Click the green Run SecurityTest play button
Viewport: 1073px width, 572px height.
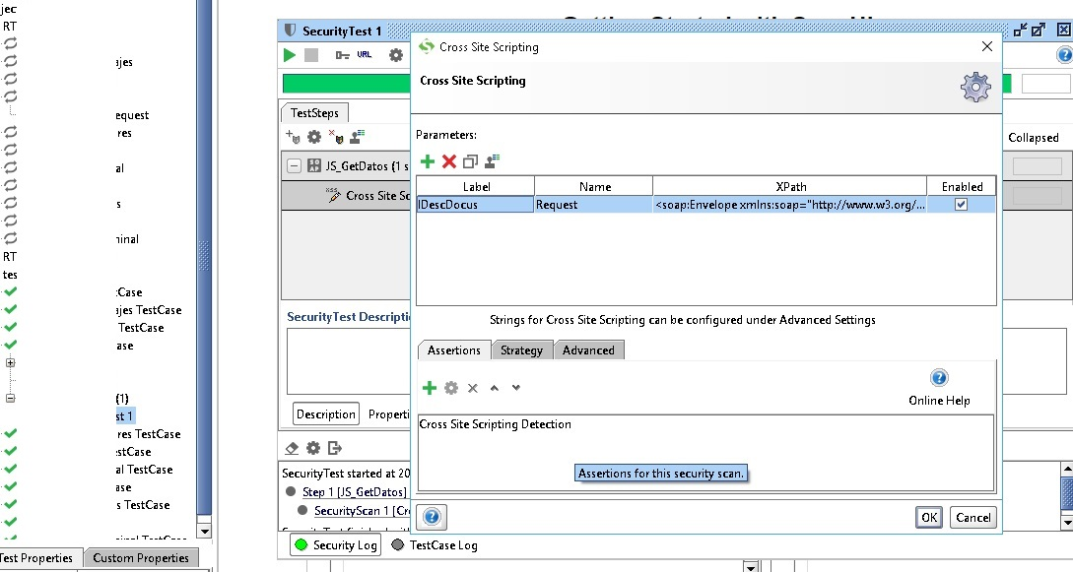[290, 56]
